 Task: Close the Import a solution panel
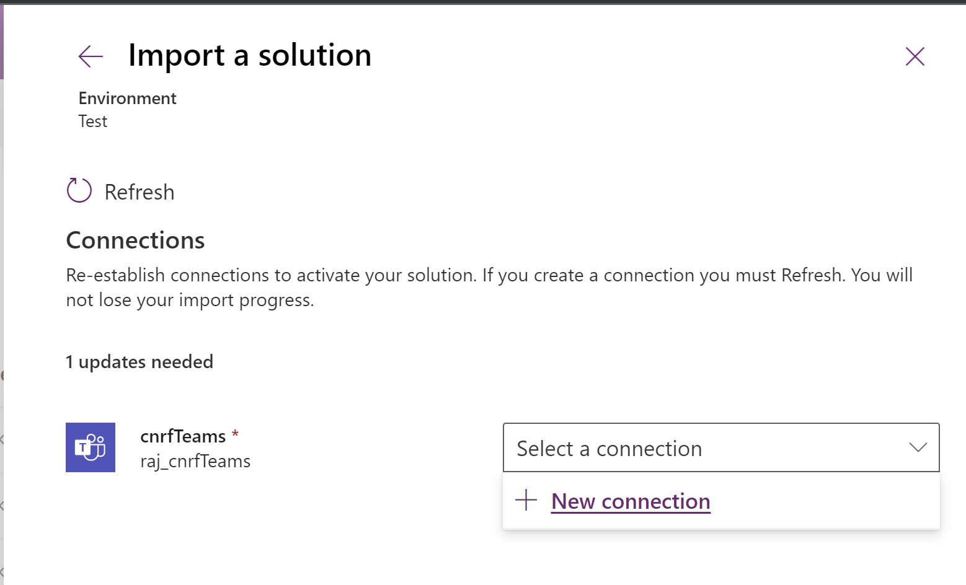click(x=915, y=56)
